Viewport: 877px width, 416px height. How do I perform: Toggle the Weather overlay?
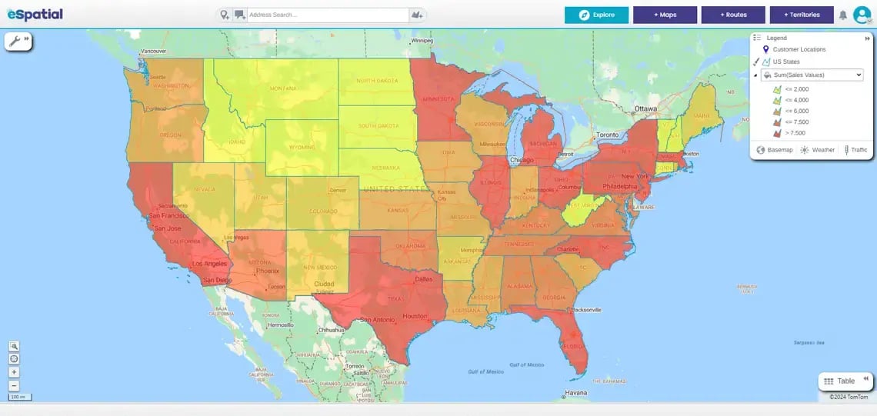[x=817, y=150]
